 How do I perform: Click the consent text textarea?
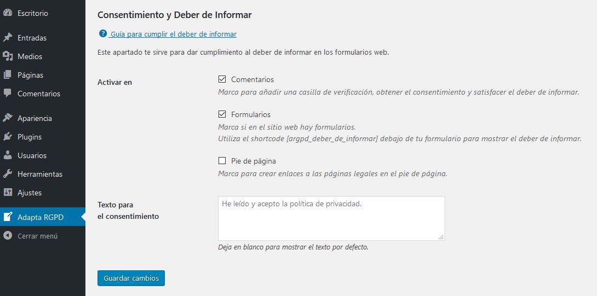(331, 218)
